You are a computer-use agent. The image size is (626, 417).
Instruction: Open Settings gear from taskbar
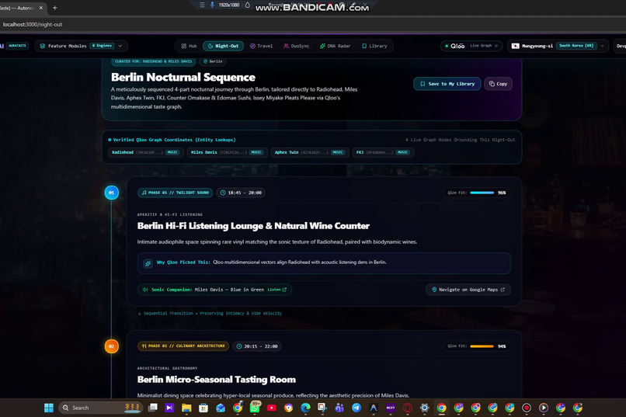[x=424, y=408]
